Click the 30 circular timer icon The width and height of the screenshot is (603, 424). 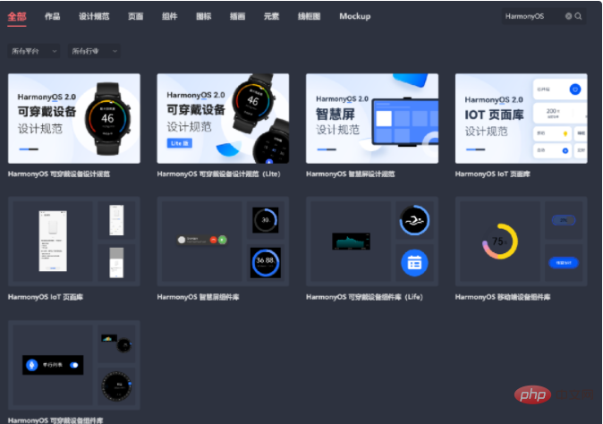point(266,220)
